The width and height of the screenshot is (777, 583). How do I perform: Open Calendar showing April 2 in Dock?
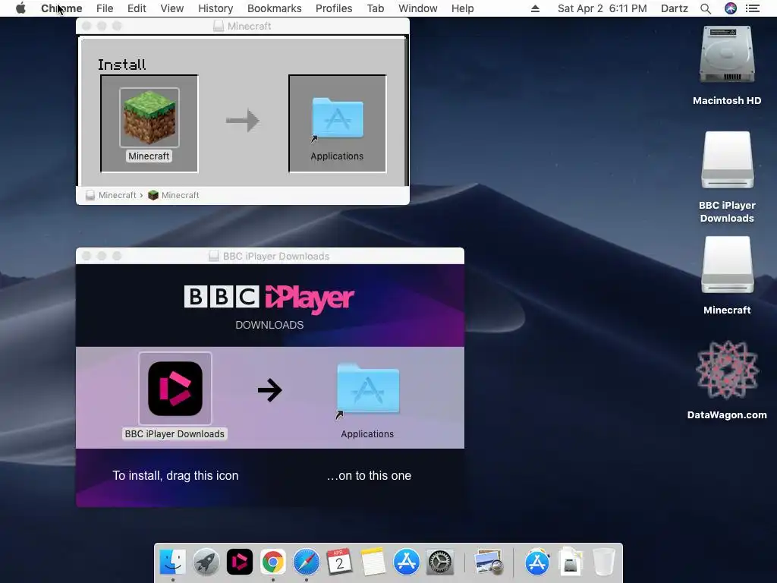[x=339, y=563]
